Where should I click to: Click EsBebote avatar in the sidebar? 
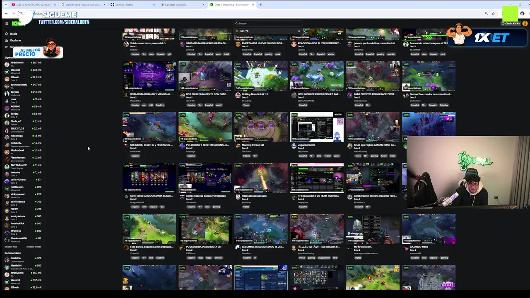(x=7, y=144)
